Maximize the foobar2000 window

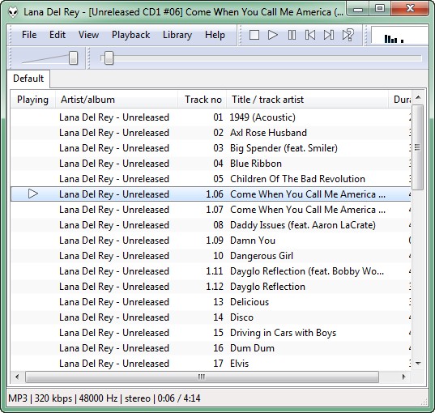380,9
